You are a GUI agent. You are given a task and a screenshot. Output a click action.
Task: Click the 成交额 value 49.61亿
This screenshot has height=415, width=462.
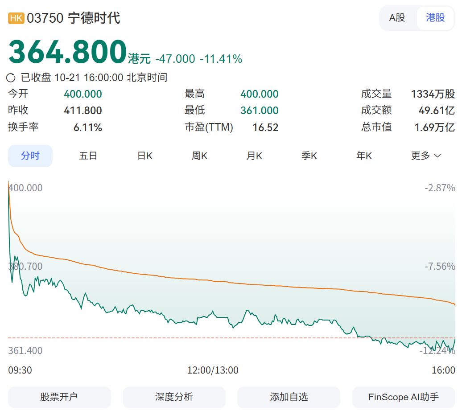[x=437, y=111]
